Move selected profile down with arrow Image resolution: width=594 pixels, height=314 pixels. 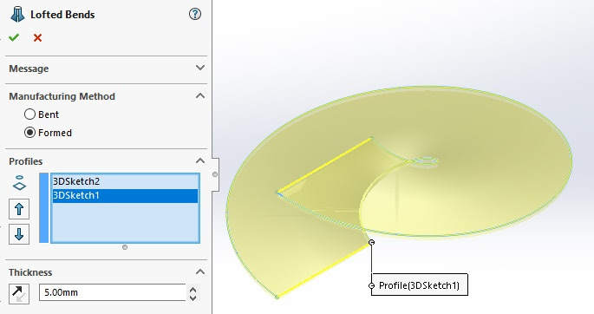[x=19, y=234]
